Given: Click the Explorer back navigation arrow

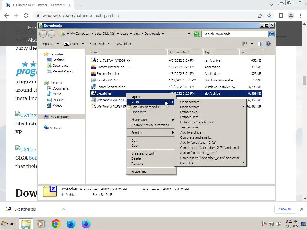Looking at the screenshot, I should [43, 34].
